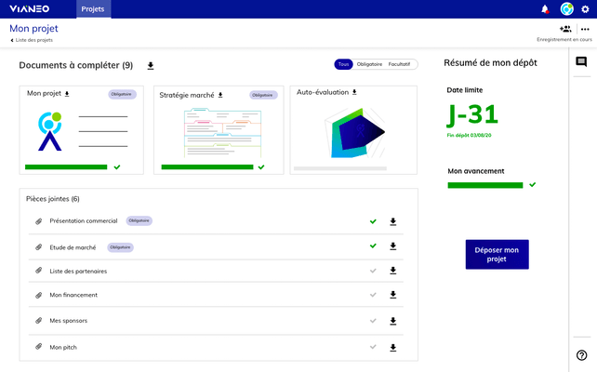The width and height of the screenshot is (597, 372).
Task: Open the three-dot more options menu
Action: [585, 29]
